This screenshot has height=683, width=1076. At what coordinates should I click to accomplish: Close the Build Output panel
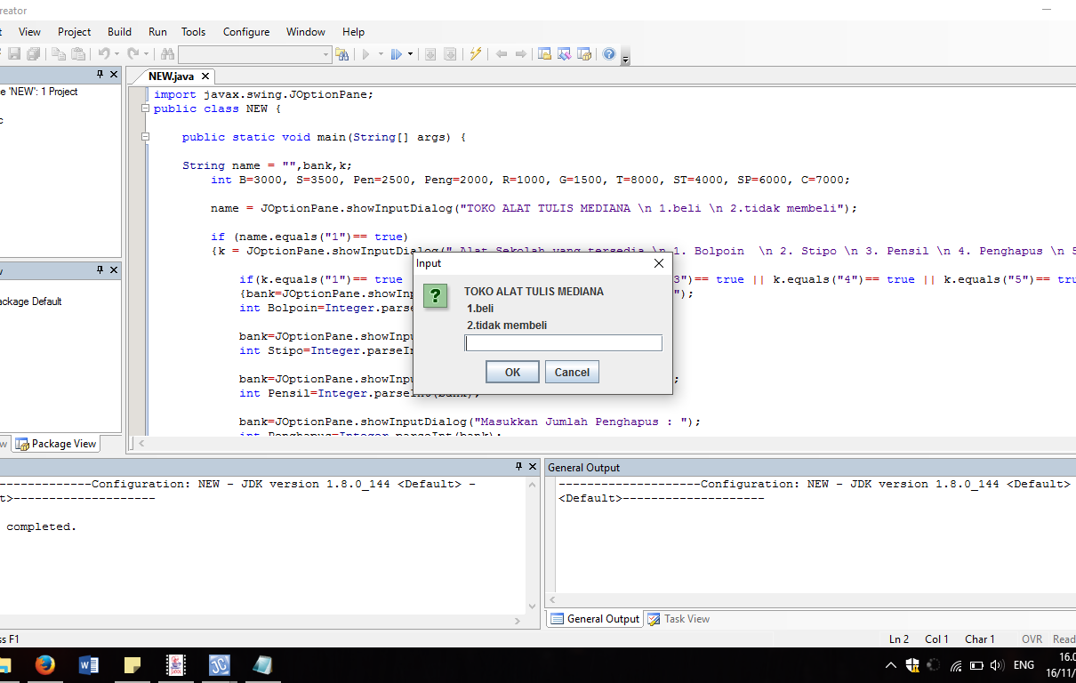click(533, 466)
